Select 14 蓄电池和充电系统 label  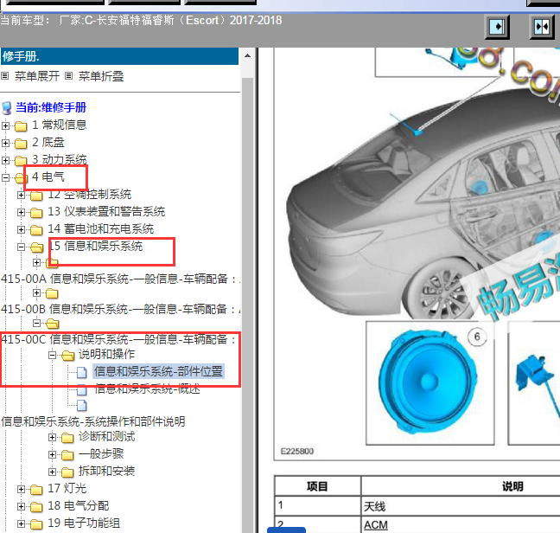click(x=101, y=228)
